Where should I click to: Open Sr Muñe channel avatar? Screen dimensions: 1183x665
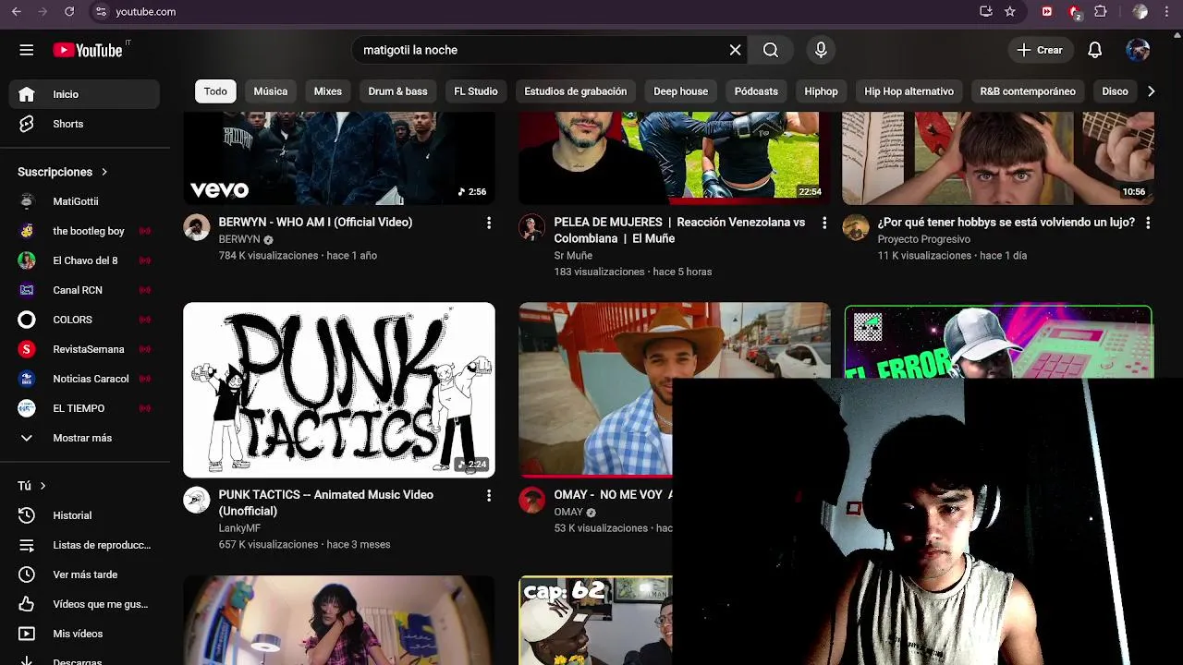(531, 227)
